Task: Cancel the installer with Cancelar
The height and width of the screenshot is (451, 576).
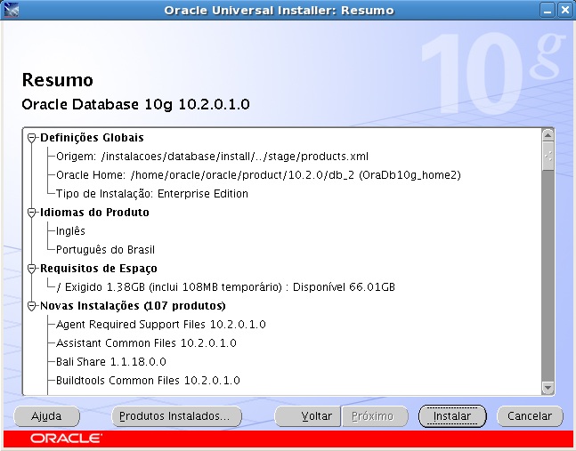Action: pos(530,416)
